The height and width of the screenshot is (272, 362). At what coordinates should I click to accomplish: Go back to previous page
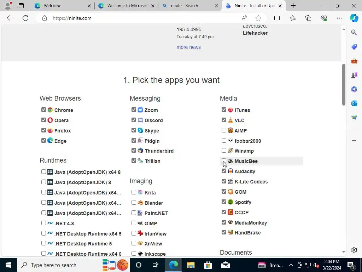10,18
